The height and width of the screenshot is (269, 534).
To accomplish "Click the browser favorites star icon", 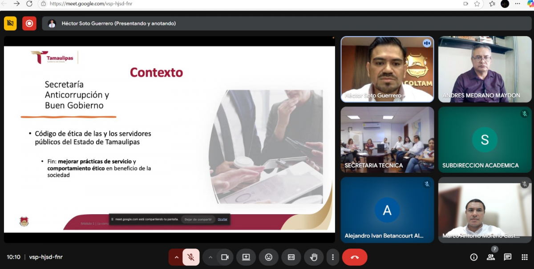I will click(477, 4).
